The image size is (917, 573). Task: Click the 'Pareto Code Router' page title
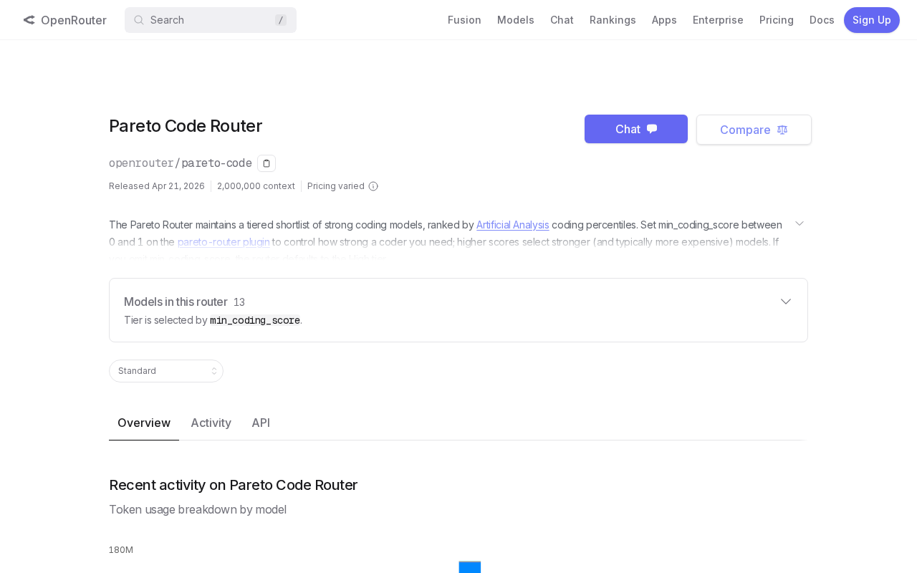tap(186, 126)
